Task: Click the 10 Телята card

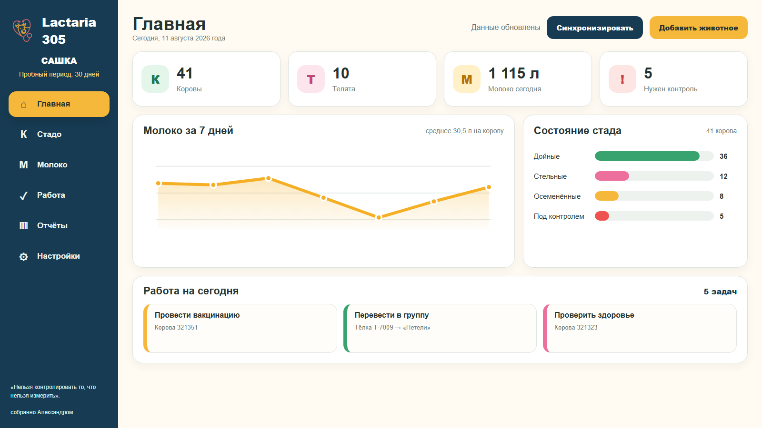Action: click(362, 79)
